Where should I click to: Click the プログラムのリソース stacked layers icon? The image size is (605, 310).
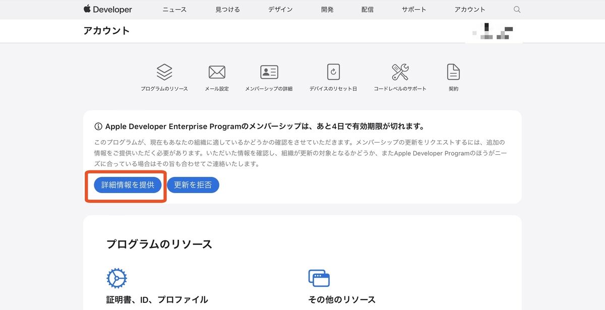tap(164, 72)
